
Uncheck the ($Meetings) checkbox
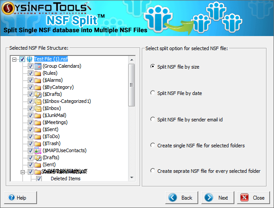point(30,123)
